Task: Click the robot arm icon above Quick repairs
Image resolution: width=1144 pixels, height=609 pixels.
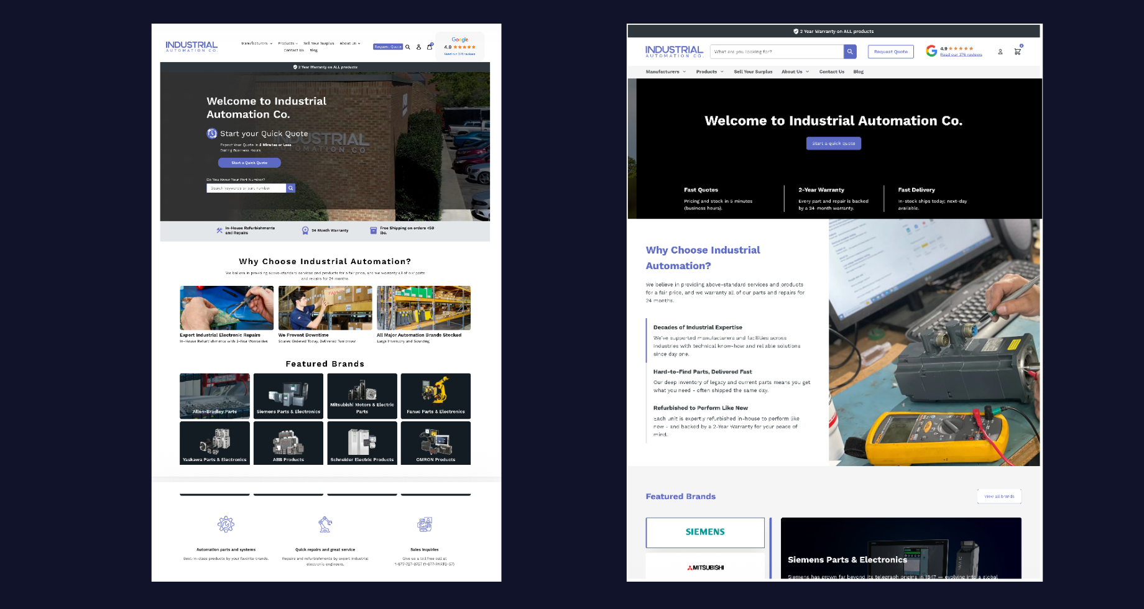Action: pyautogui.click(x=325, y=524)
